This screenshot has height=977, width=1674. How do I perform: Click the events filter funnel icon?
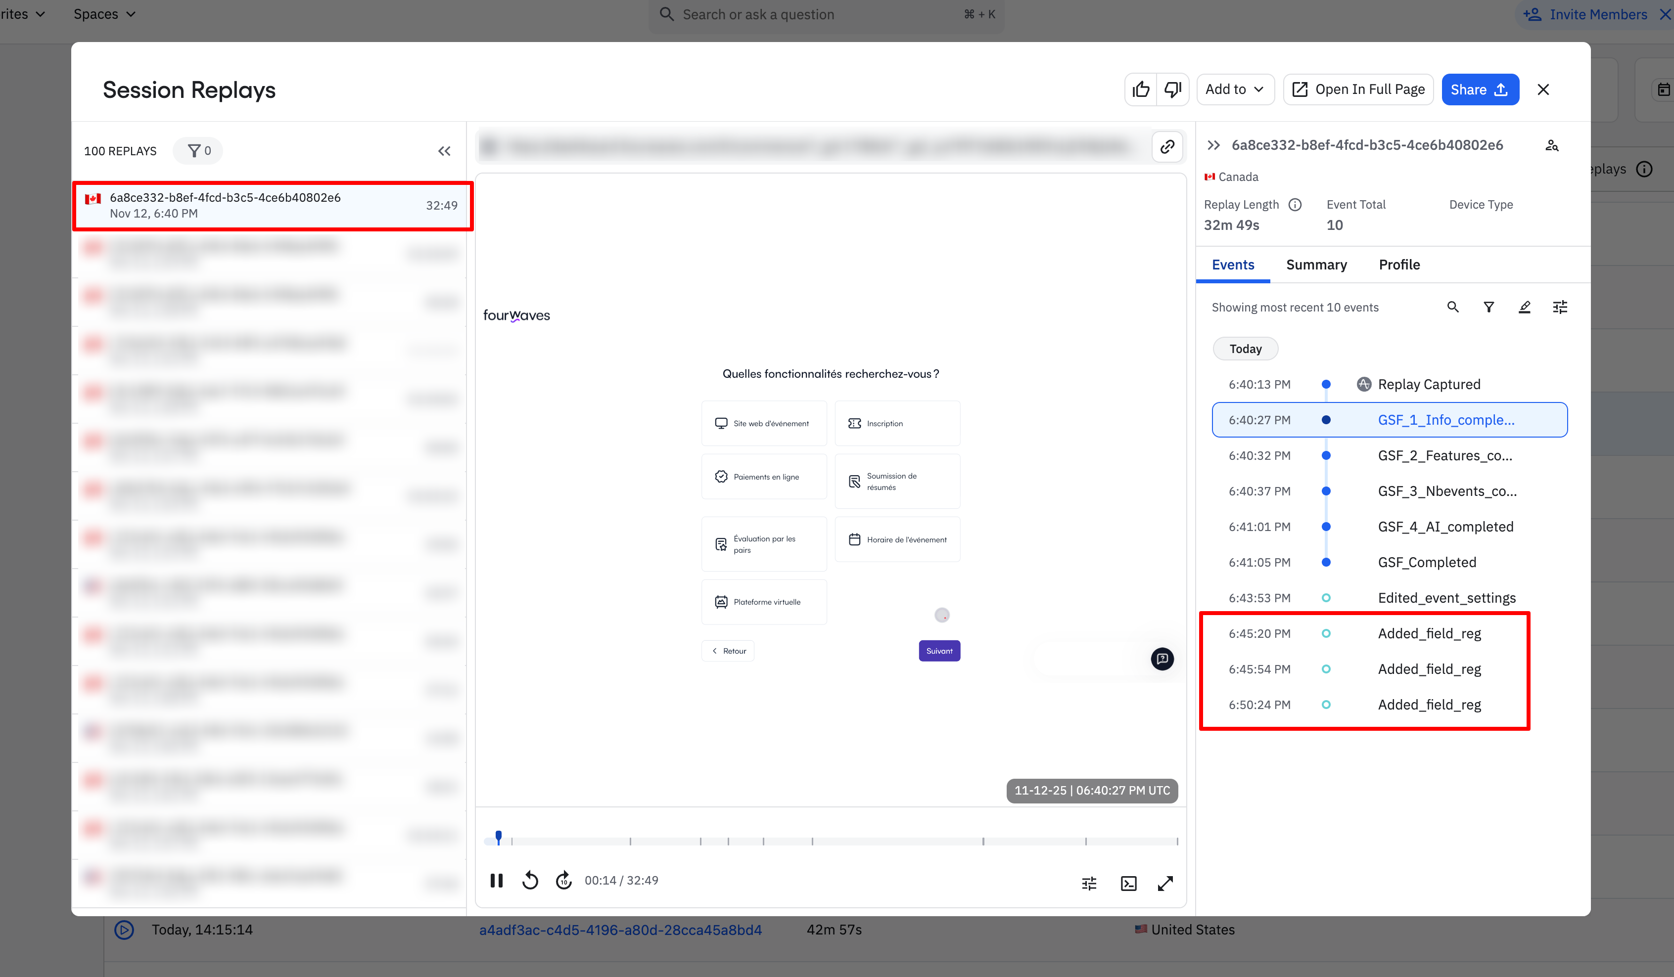[x=1488, y=307]
